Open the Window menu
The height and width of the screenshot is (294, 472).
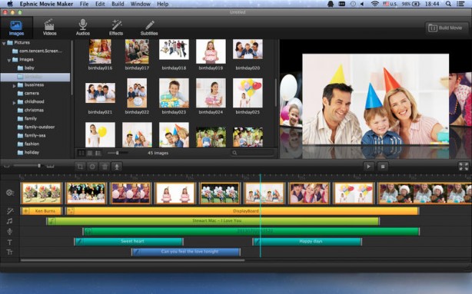[140, 4]
